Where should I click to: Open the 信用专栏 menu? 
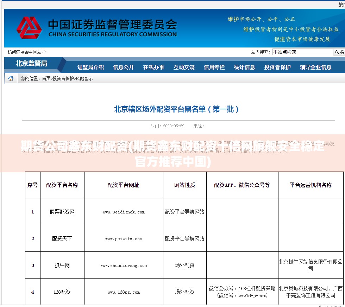214,67
